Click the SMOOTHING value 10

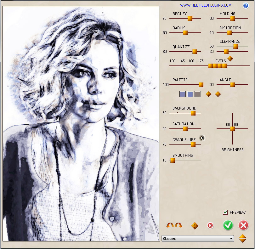click(164, 160)
